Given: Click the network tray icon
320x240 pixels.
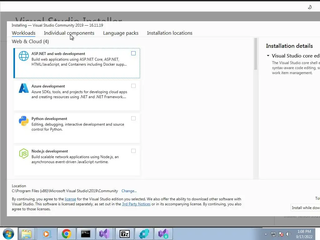Looking at the screenshot, I should point(273,234).
